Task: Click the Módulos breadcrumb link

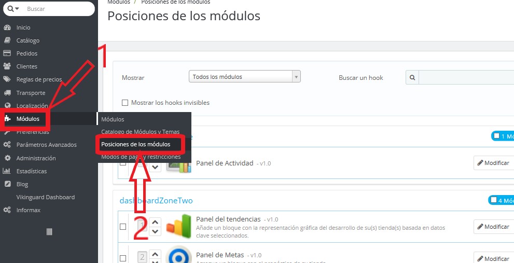Action: coord(119,2)
